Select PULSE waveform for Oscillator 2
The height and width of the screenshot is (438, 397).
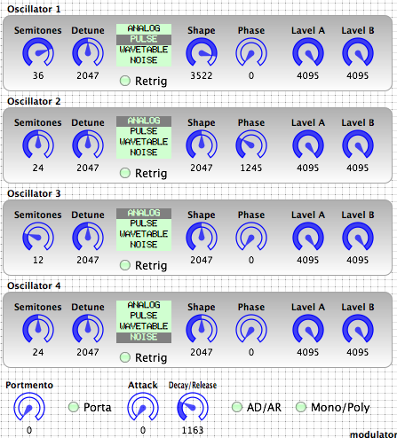[x=144, y=131]
